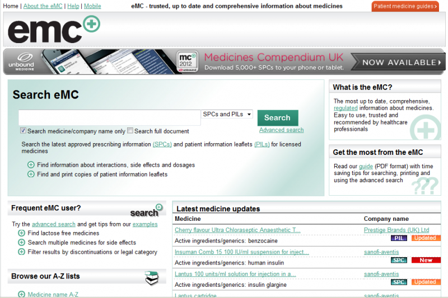Open the SPCs and PILs dropdown
The image size is (448, 298).
(x=227, y=114)
